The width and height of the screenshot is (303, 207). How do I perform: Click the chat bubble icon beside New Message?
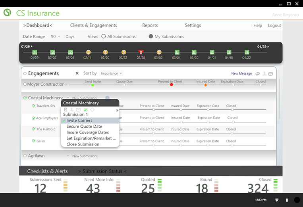tap(258, 74)
